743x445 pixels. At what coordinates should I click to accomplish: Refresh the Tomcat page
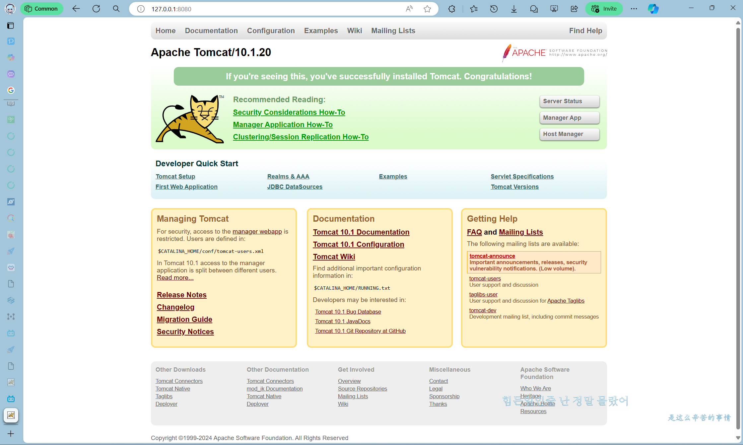tap(96, 9)
